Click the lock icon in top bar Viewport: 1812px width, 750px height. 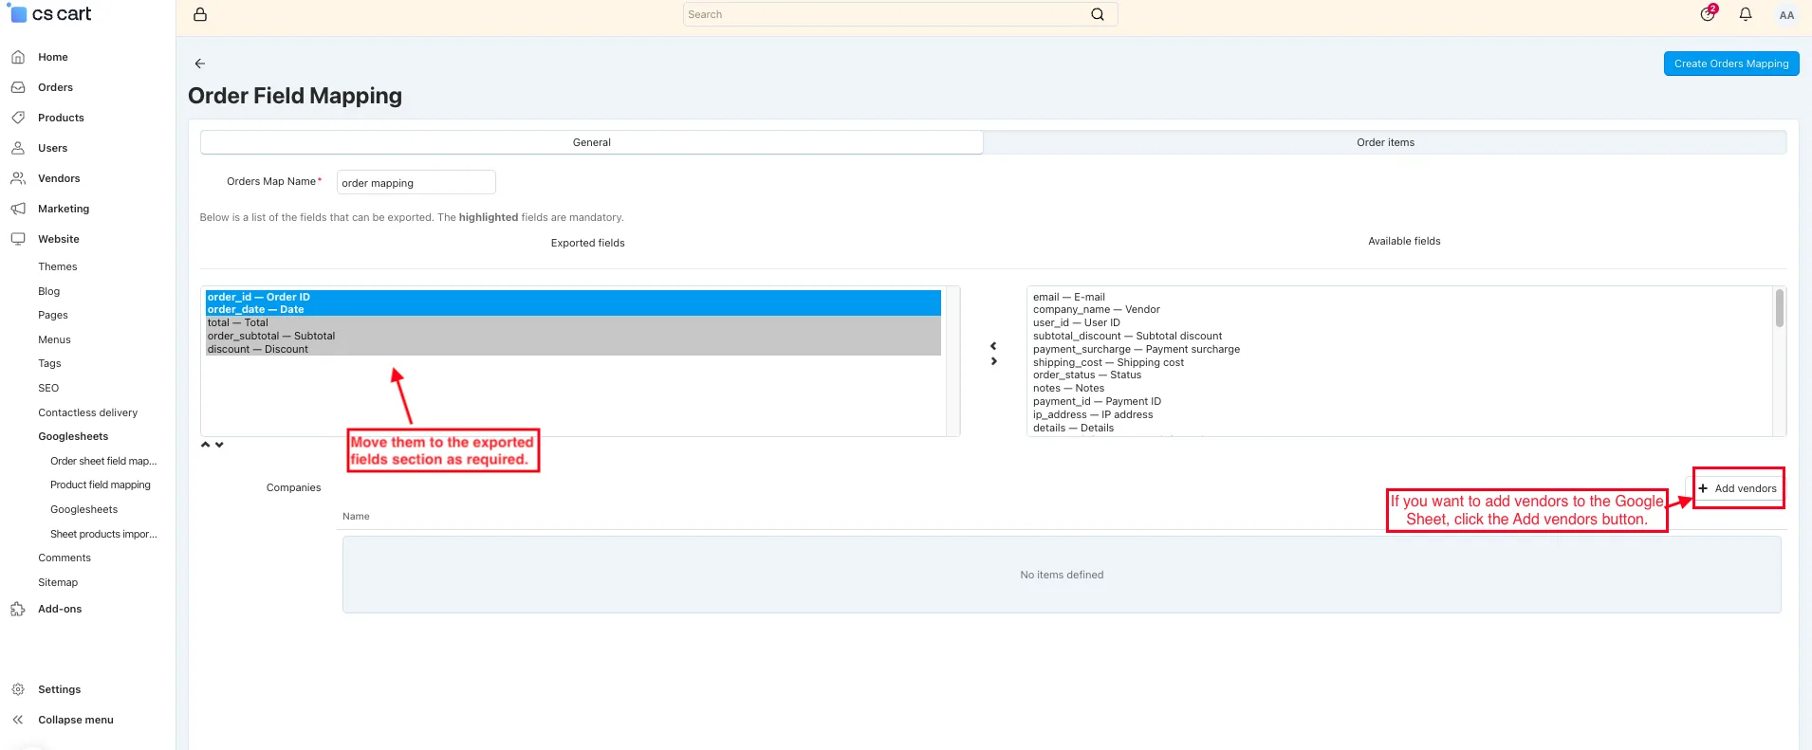tap(200, 14)
